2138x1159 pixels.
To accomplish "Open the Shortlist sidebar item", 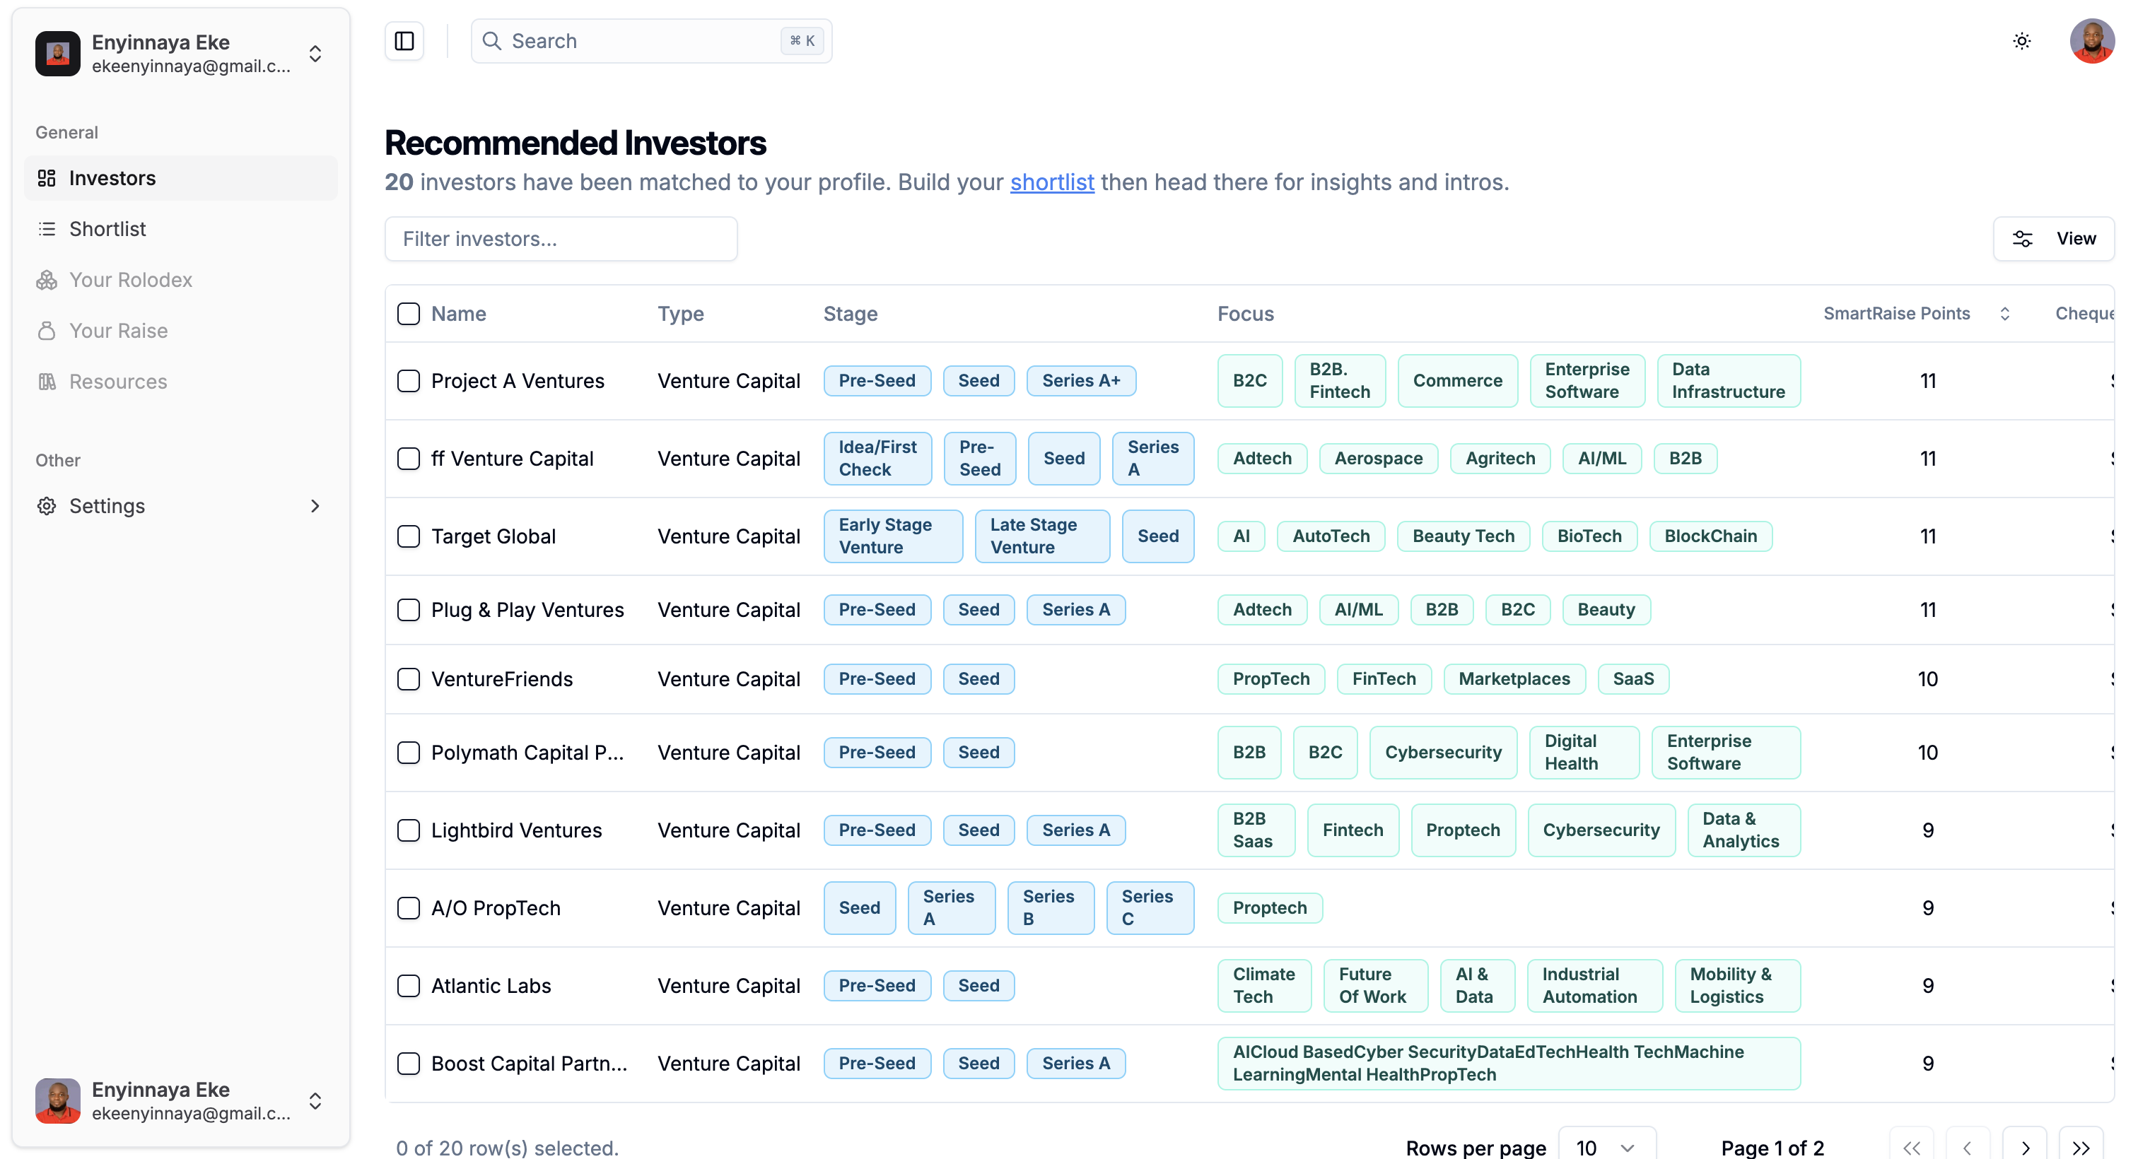I will (x=107, y=229).
